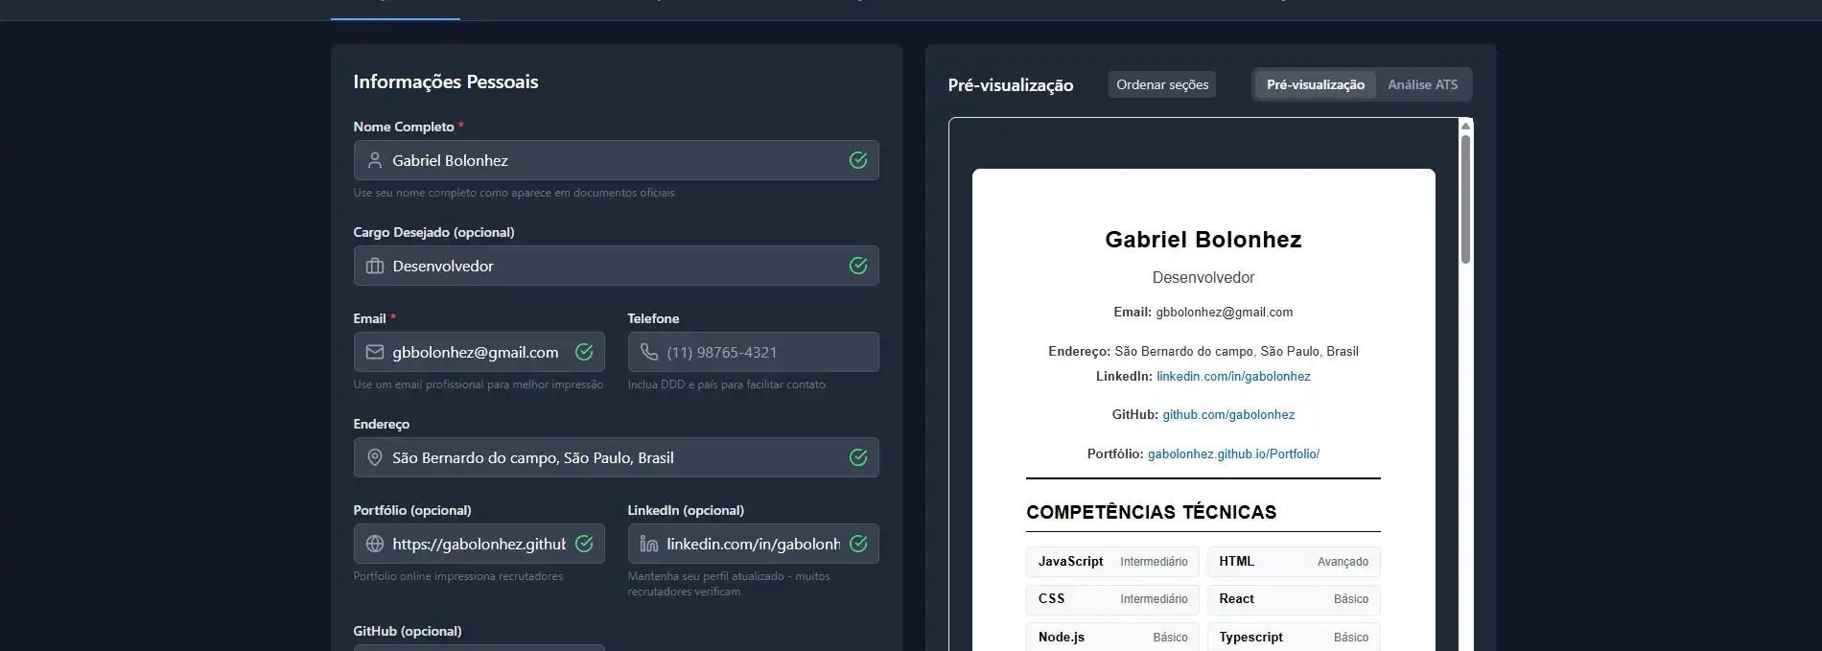The width and height of the screenshot is (1822, 651).
Task: Click the map pin icon in Endereço field
Action: (x=375, y=457)
